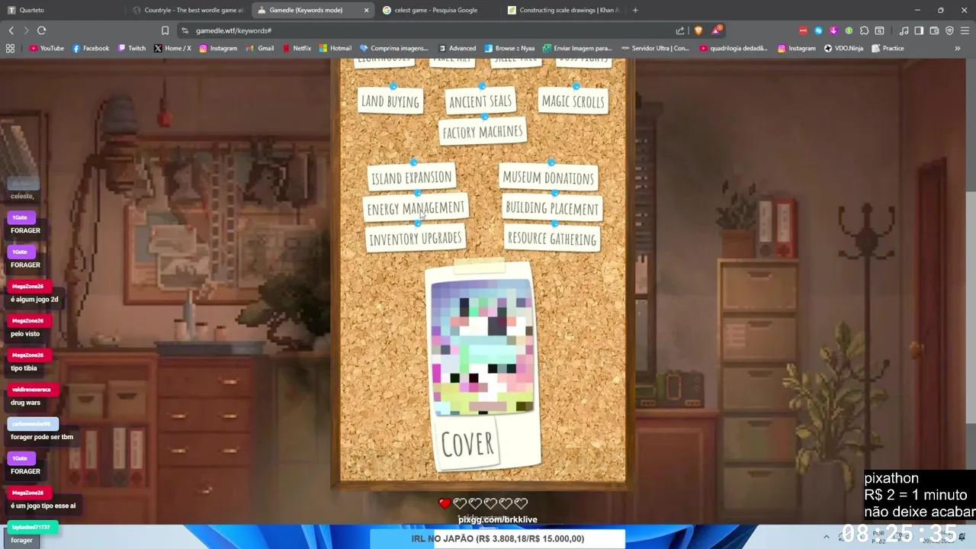
Task: Open the YouTube bookmark
Action: [47, 48]
